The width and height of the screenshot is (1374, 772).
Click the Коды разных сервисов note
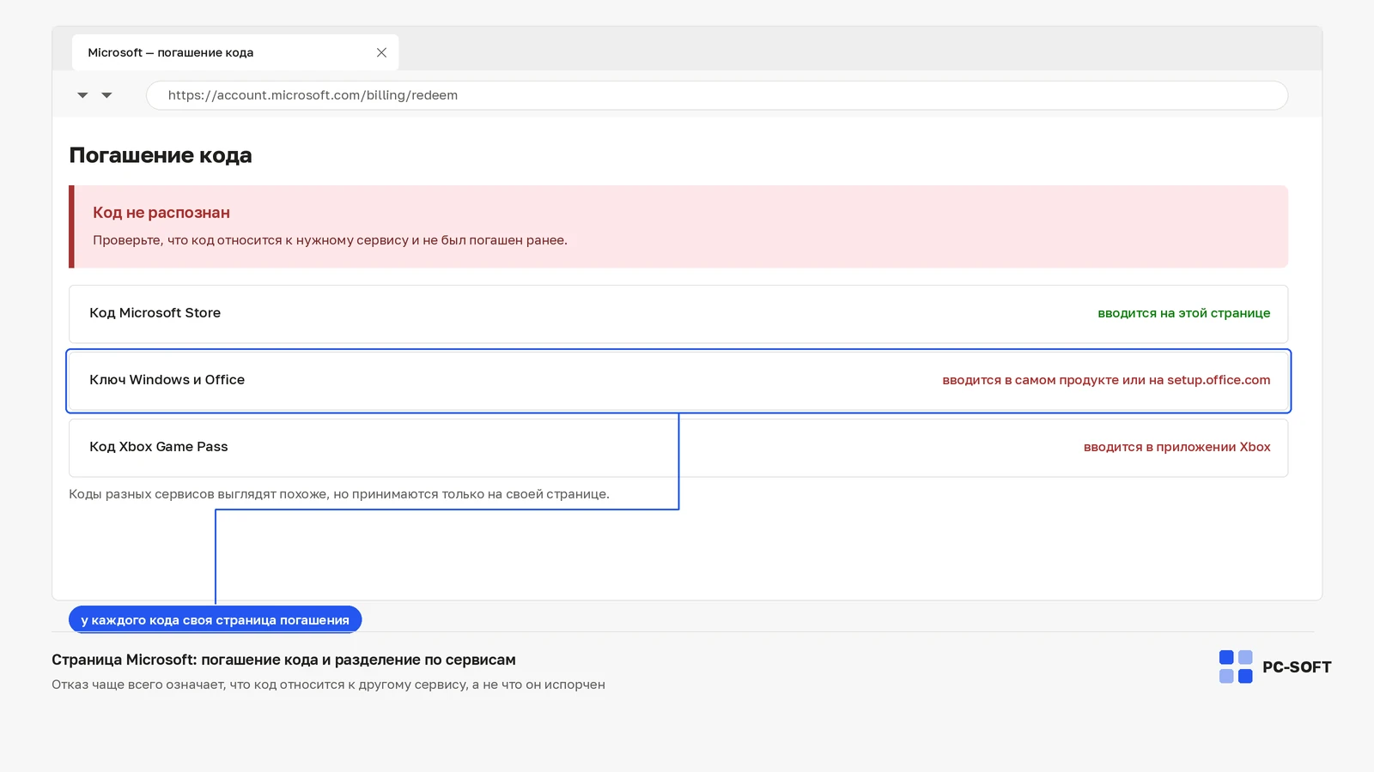pyautogui.click(x=339, y=494)
